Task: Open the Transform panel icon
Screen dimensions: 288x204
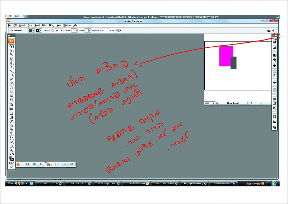Action: click(275, 117)
